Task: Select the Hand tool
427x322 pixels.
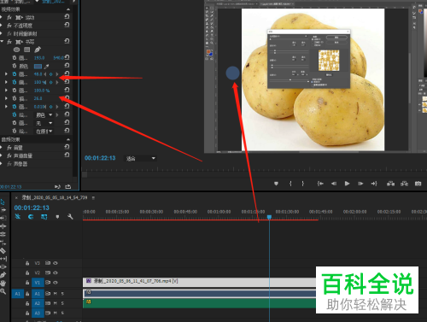Action: 3,284
